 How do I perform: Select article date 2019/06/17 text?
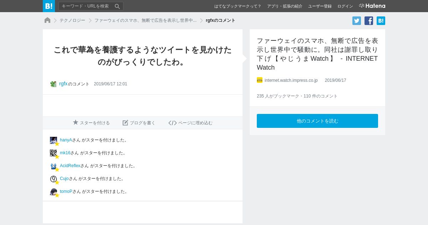(335, 80)
